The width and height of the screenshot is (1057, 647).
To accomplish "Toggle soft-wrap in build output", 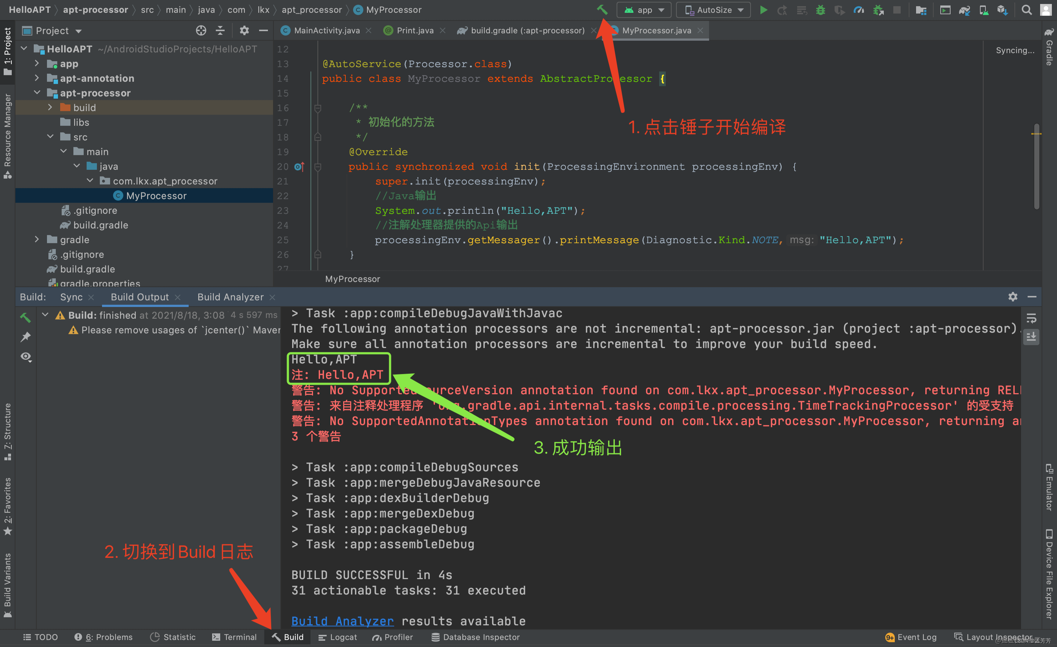I will [x=1031, y=318].
